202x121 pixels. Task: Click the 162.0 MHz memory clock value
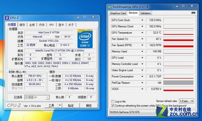coord(154,26)
